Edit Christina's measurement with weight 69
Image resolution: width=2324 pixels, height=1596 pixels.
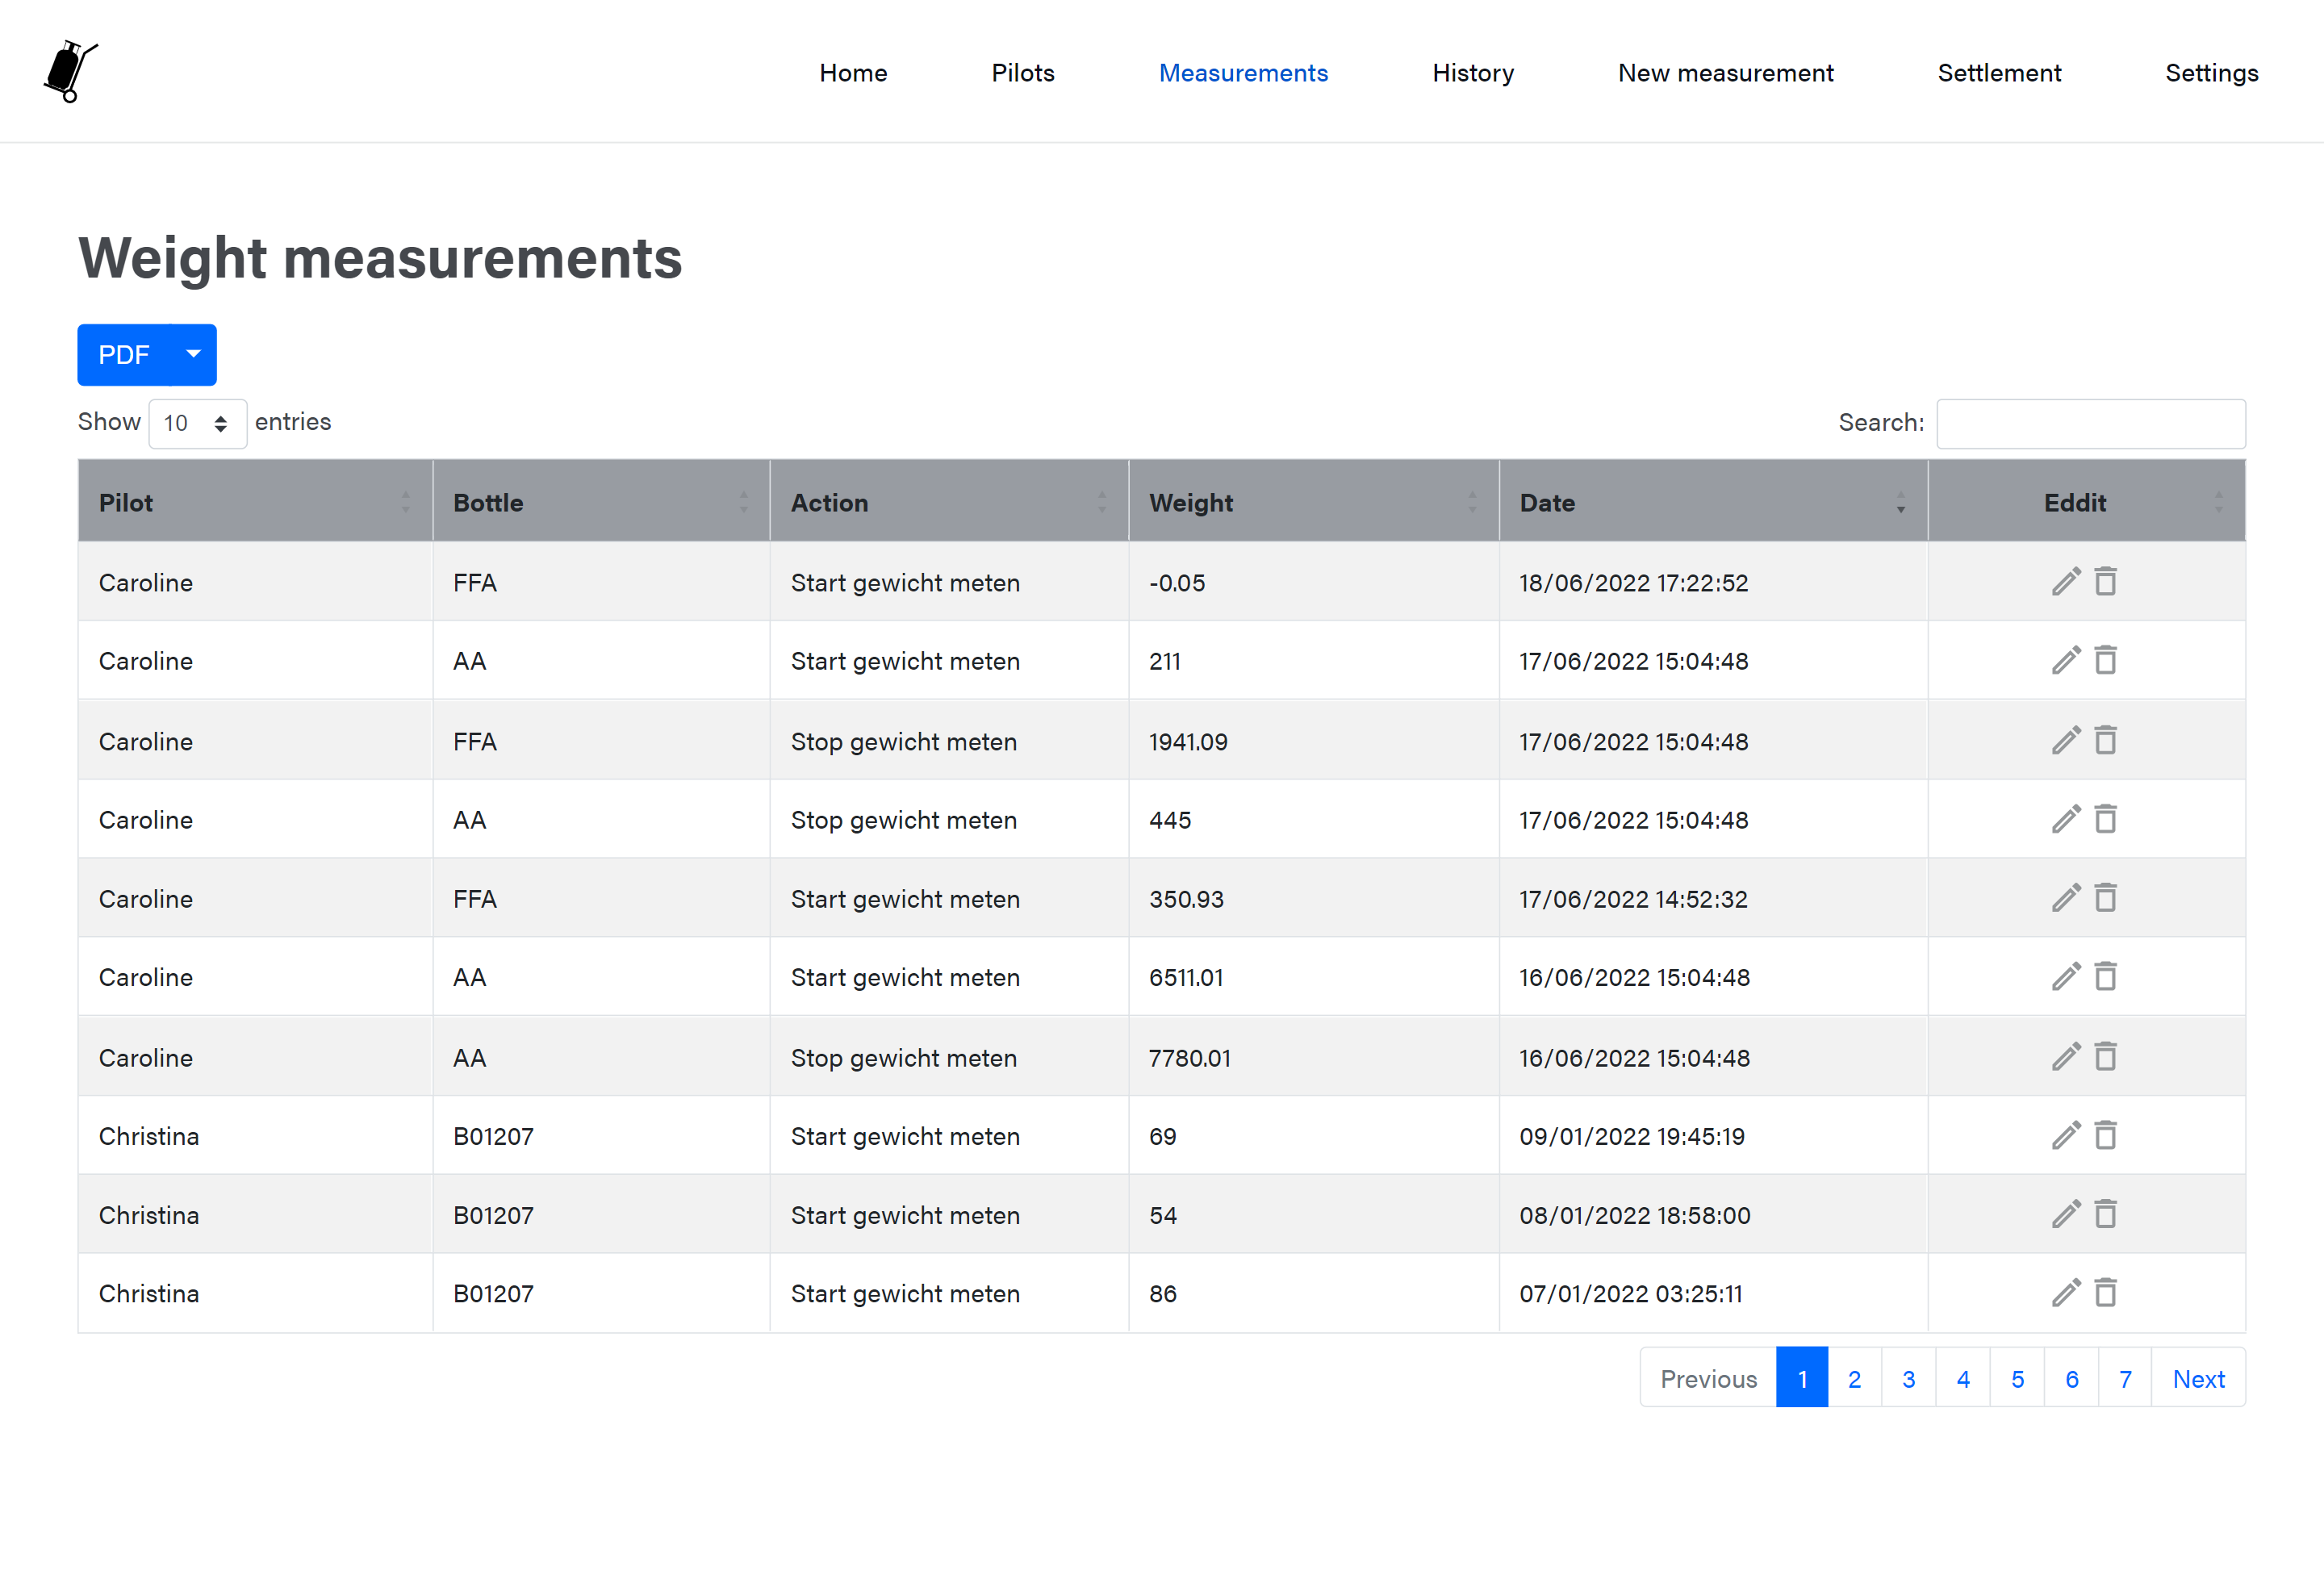(x=2066, y=1135)
